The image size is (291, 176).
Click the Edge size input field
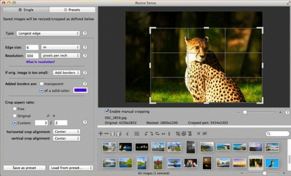pyautogui.click(x=32, y=47)
